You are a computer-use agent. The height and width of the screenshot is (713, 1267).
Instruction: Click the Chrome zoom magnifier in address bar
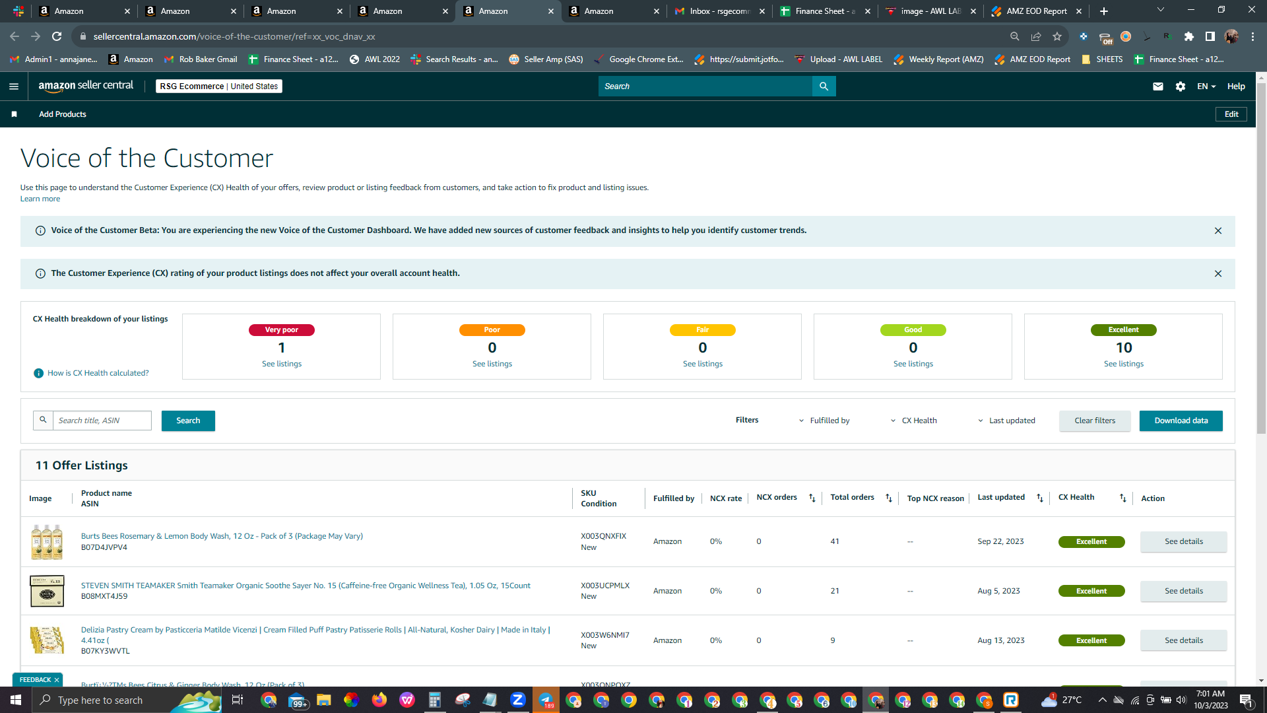(1015, 36)
